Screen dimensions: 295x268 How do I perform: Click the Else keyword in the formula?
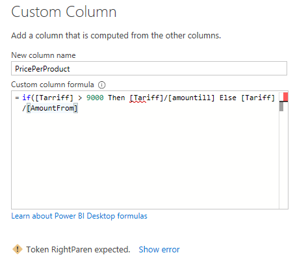pyautogui.click(x=228, y=98)
